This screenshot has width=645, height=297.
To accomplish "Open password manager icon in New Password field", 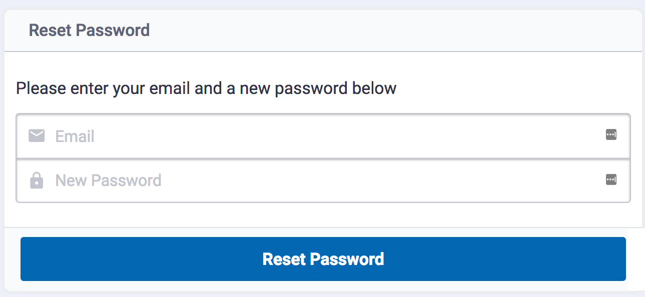I will click(611, 179).
